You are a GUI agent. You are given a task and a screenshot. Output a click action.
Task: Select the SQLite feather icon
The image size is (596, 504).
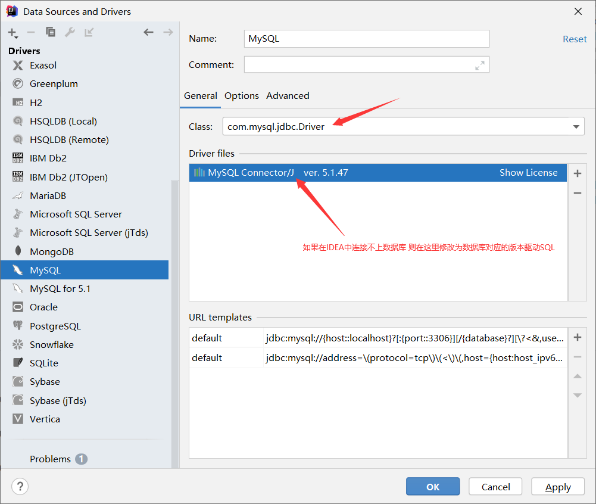18,363
